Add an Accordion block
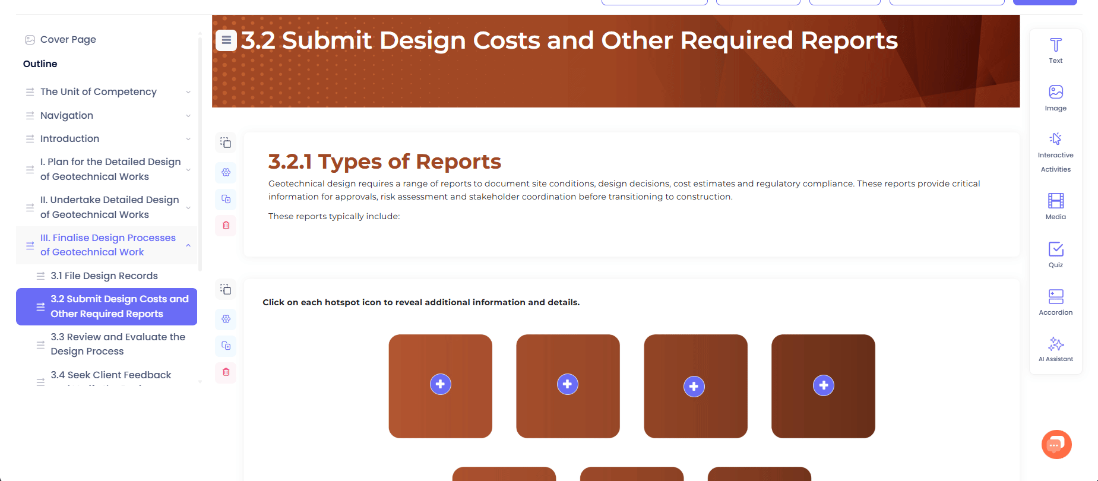The image size is (1098, 481). (1055, 302)
